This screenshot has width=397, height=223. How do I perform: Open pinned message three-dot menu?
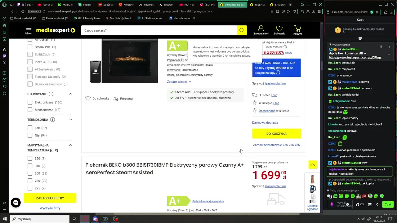(x=389, y=47)
